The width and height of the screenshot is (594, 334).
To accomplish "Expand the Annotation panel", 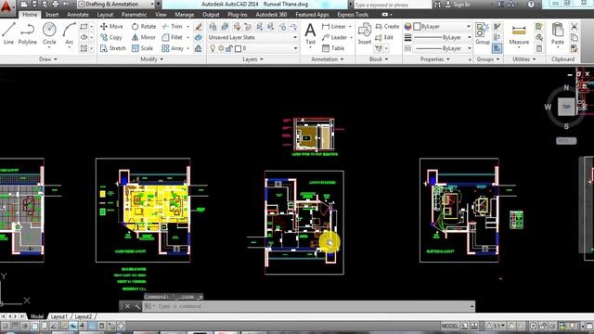I will (x=328, y=59).
